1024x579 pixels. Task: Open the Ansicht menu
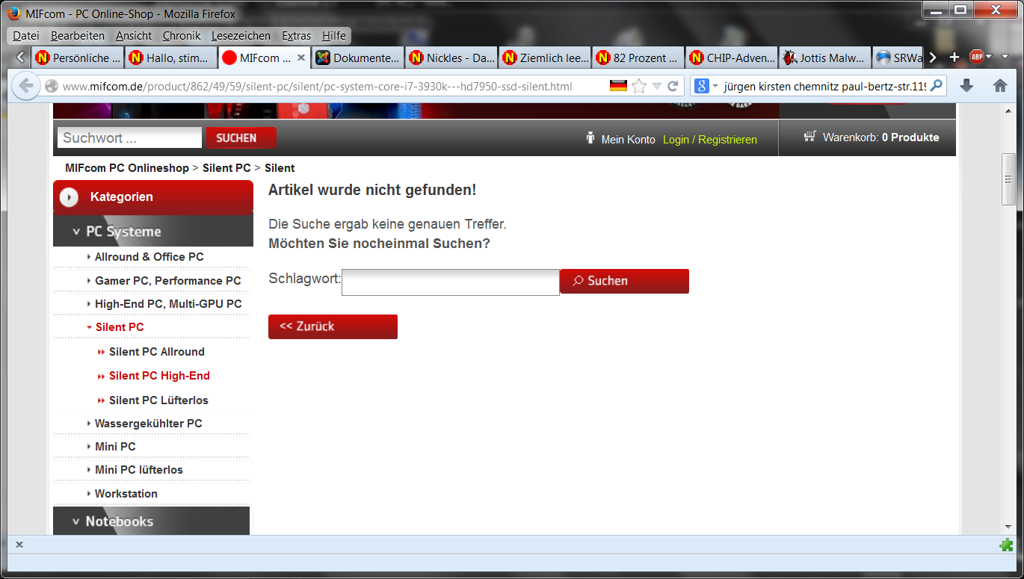(x=134, y=35)
